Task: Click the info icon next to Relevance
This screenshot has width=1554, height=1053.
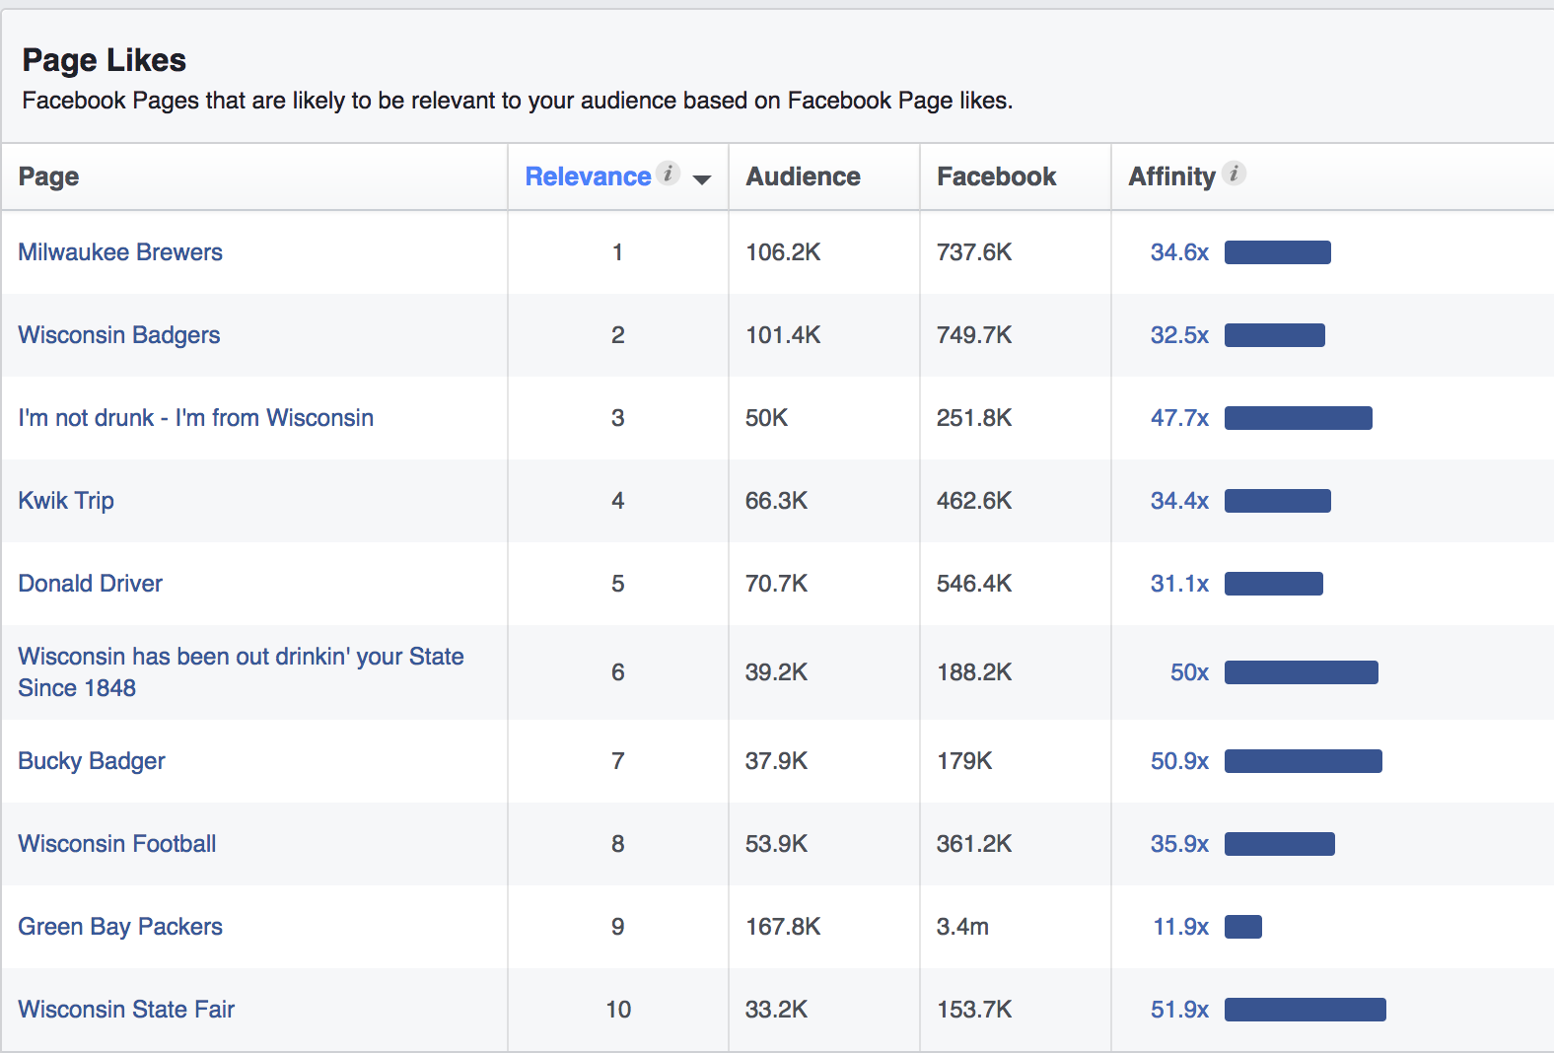Action: coord(669,174)
